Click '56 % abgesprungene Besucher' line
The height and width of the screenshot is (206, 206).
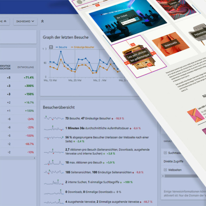pos(107,139)
